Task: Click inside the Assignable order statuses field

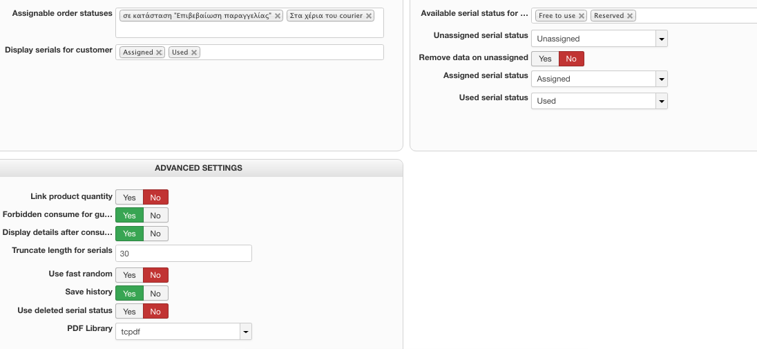Action: coord(249,29)
